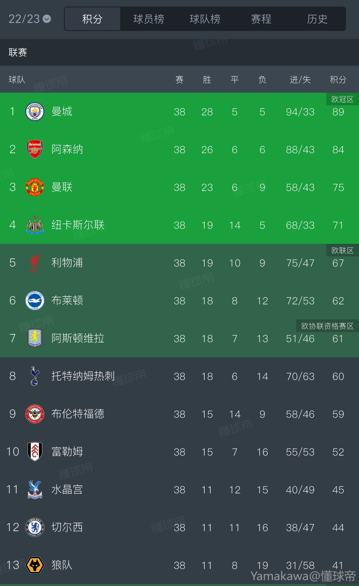
Task: Click the Manchester United crest
Action: [x=35, y=187]
